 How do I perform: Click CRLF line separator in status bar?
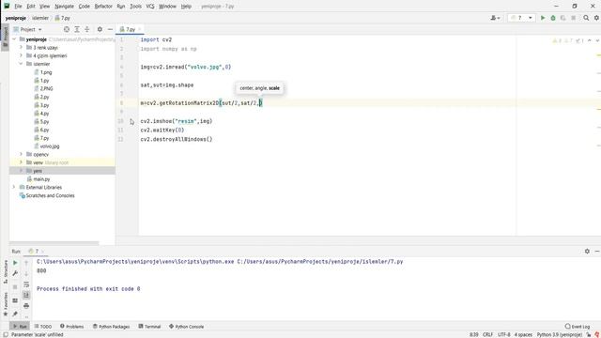pos(487,334)
